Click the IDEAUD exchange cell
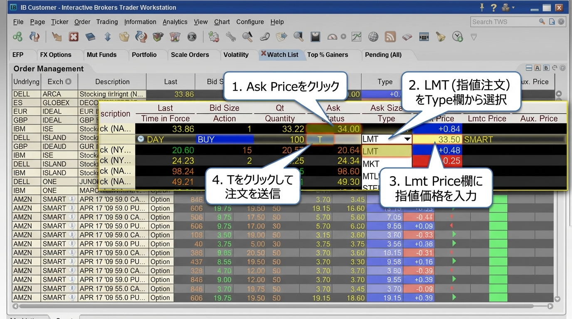Image resolution: width=572 pixels, height=319 pixels. point(59,146)
